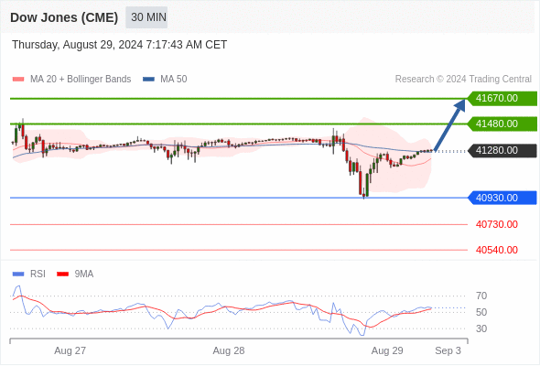Click the Aug 29 date axis label
Viewport: 540px width, 366px height.
pyautogui.click(x=387, y=350)
